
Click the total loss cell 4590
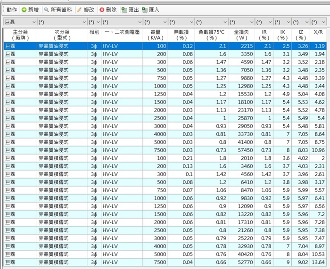[241, 62]
